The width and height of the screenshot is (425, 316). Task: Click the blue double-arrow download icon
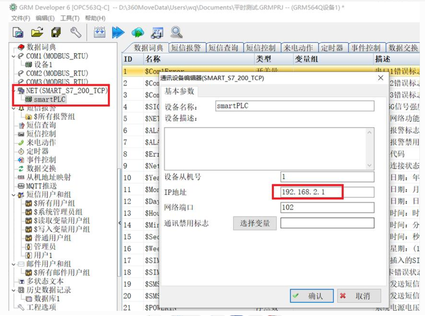tap(118, 32)
